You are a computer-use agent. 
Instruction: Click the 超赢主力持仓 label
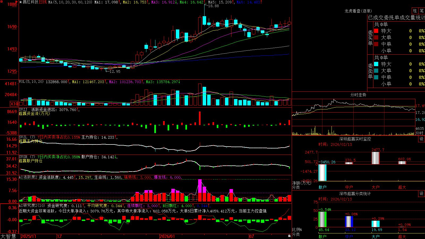[x=31, y=141]
